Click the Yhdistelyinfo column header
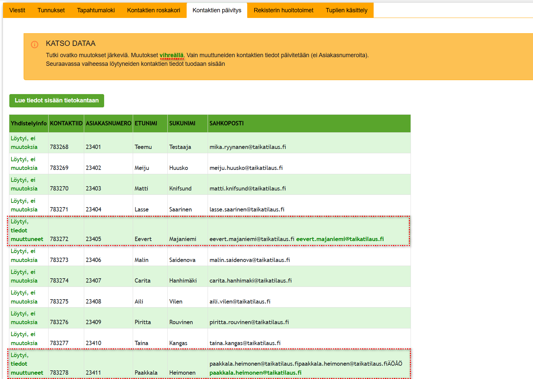This screenshot has width=533, height=379. (29, 123)
